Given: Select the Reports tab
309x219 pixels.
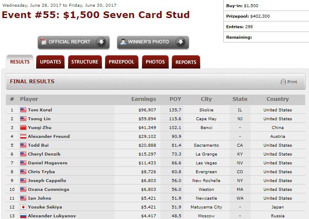Looking at the screenshot, I should coord(186,62).
